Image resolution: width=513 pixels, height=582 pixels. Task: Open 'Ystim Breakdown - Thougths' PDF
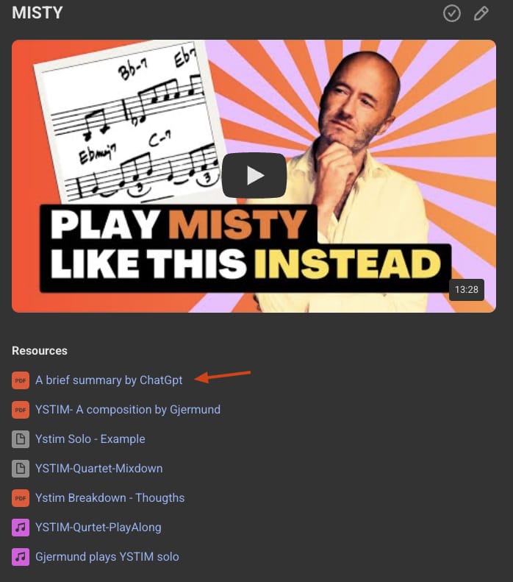(110, 497)
